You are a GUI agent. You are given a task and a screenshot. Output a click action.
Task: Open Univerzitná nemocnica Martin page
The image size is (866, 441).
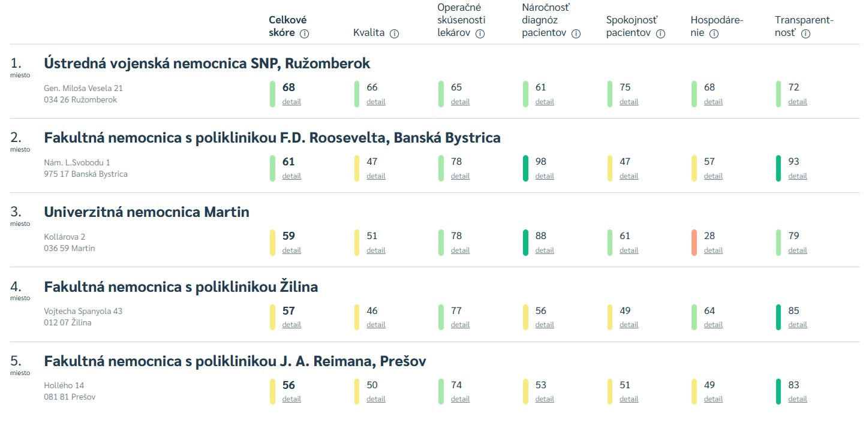(146, 212)
